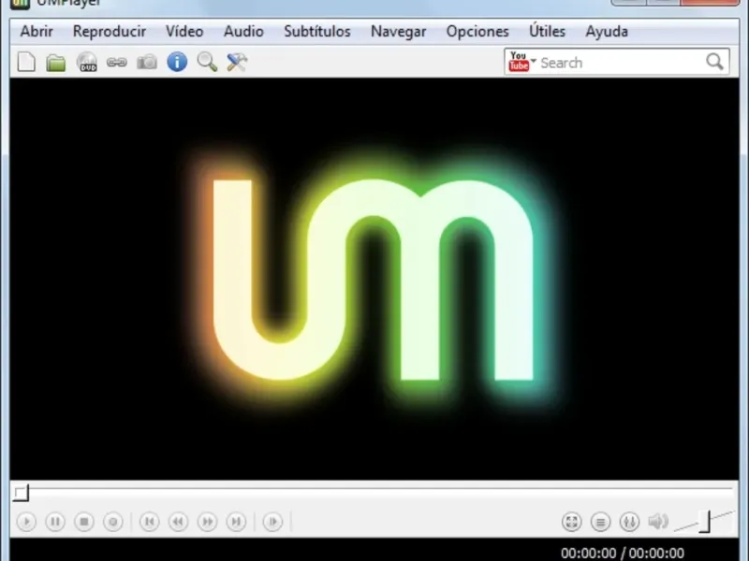This screenshot has height=561, width=749.
Task: Open the Reproducir menu
Action: [x=110, y=32]
